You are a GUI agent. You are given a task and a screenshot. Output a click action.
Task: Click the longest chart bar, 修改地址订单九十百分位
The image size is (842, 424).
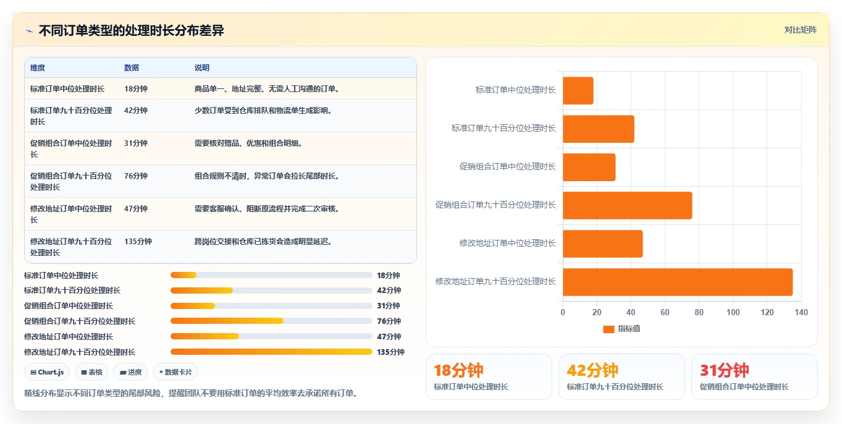(x=678, y=282)
